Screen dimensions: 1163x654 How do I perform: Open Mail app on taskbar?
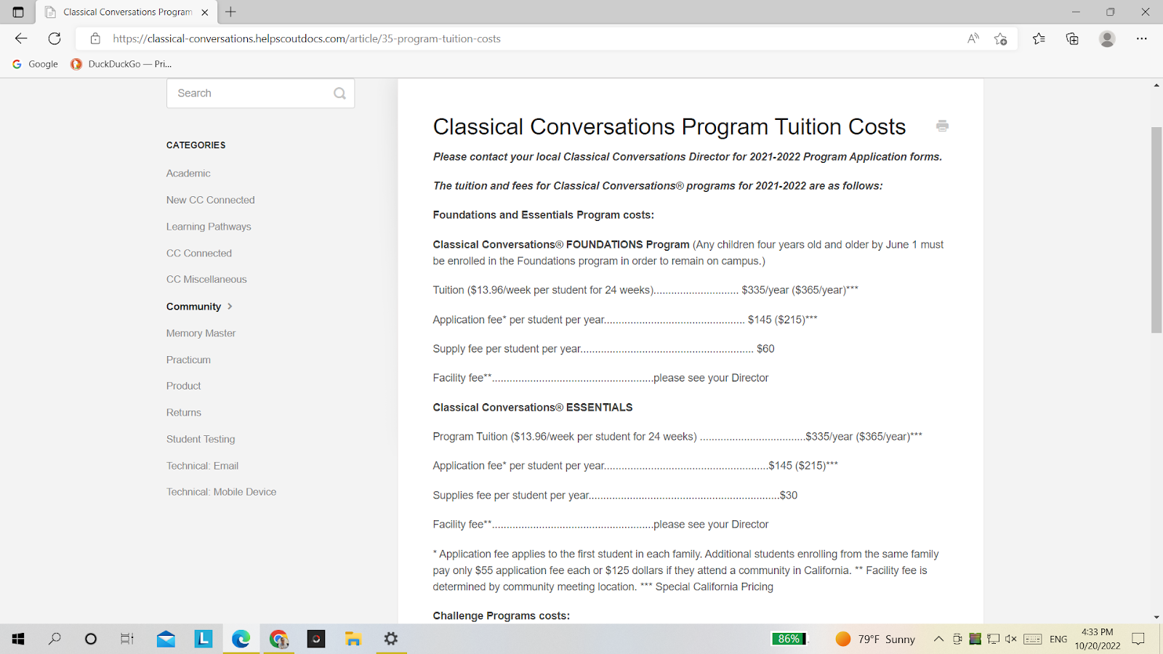click(x=166, y=639)
